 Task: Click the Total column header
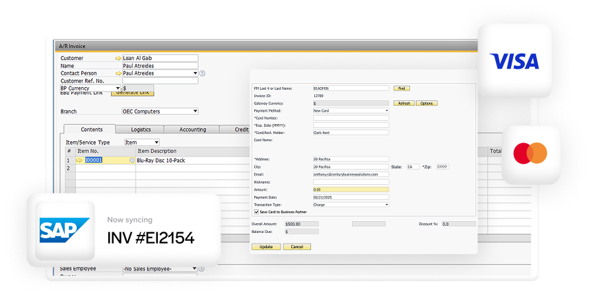495,151
